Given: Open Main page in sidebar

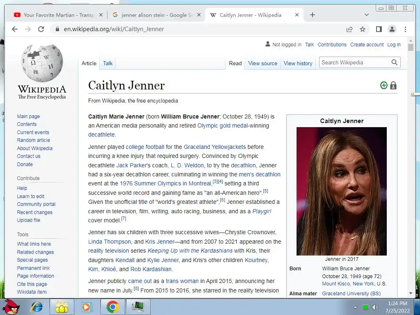Looking at the screenshot, I should tap(28, 116).
